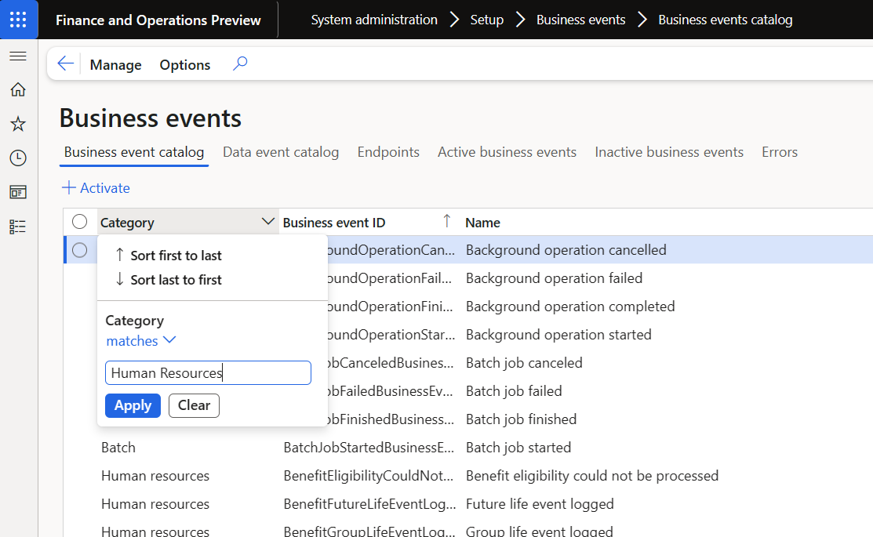The image size is (873, 537).
Task: Select 'Batch job started' name cell
Action: pyautogui.click(x=518, y=448)
